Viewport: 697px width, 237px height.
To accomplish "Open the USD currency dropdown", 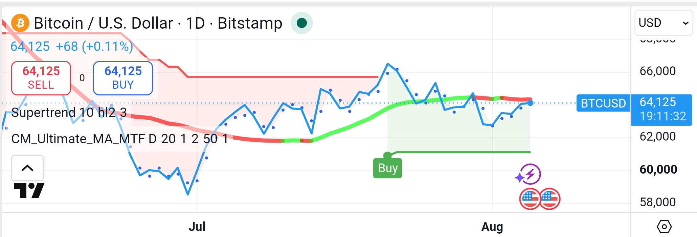I will [x=664, y=23].
